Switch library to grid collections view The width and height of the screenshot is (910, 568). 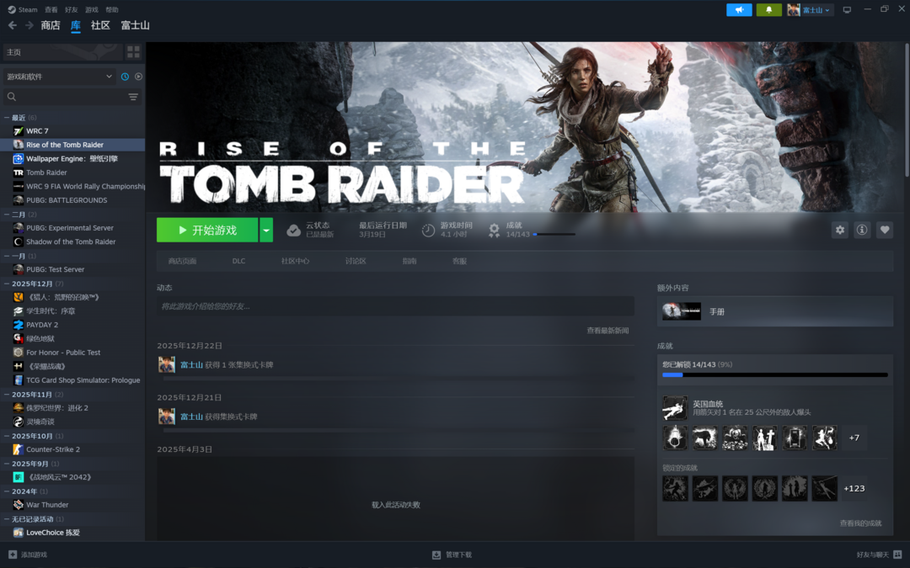coord(133,52)
